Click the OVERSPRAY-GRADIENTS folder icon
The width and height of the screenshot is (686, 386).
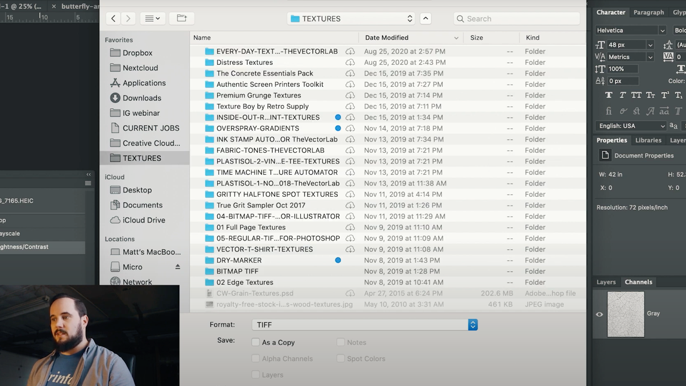point(210,128)
